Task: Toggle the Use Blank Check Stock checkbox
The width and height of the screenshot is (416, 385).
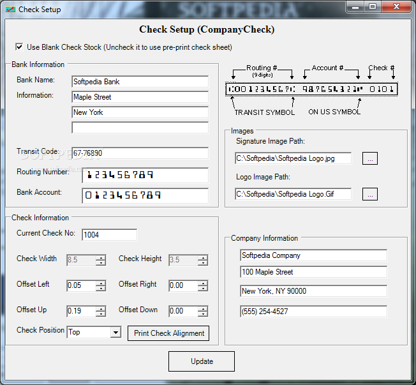Action: pos(19,47)
